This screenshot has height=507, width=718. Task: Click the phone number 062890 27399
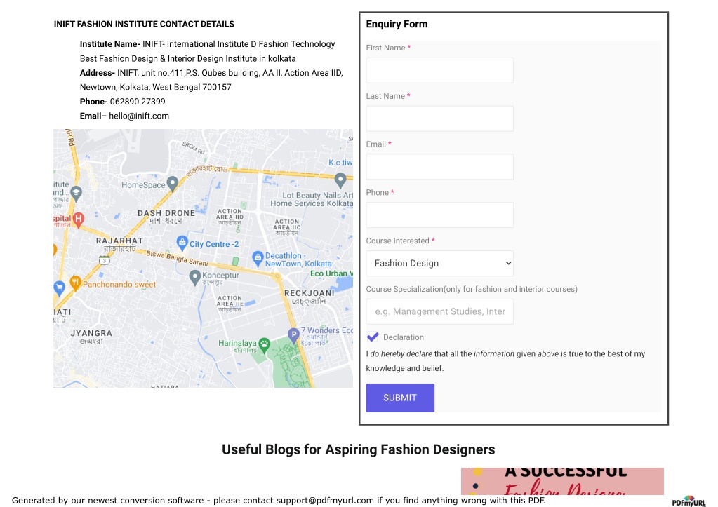(138, 102)
